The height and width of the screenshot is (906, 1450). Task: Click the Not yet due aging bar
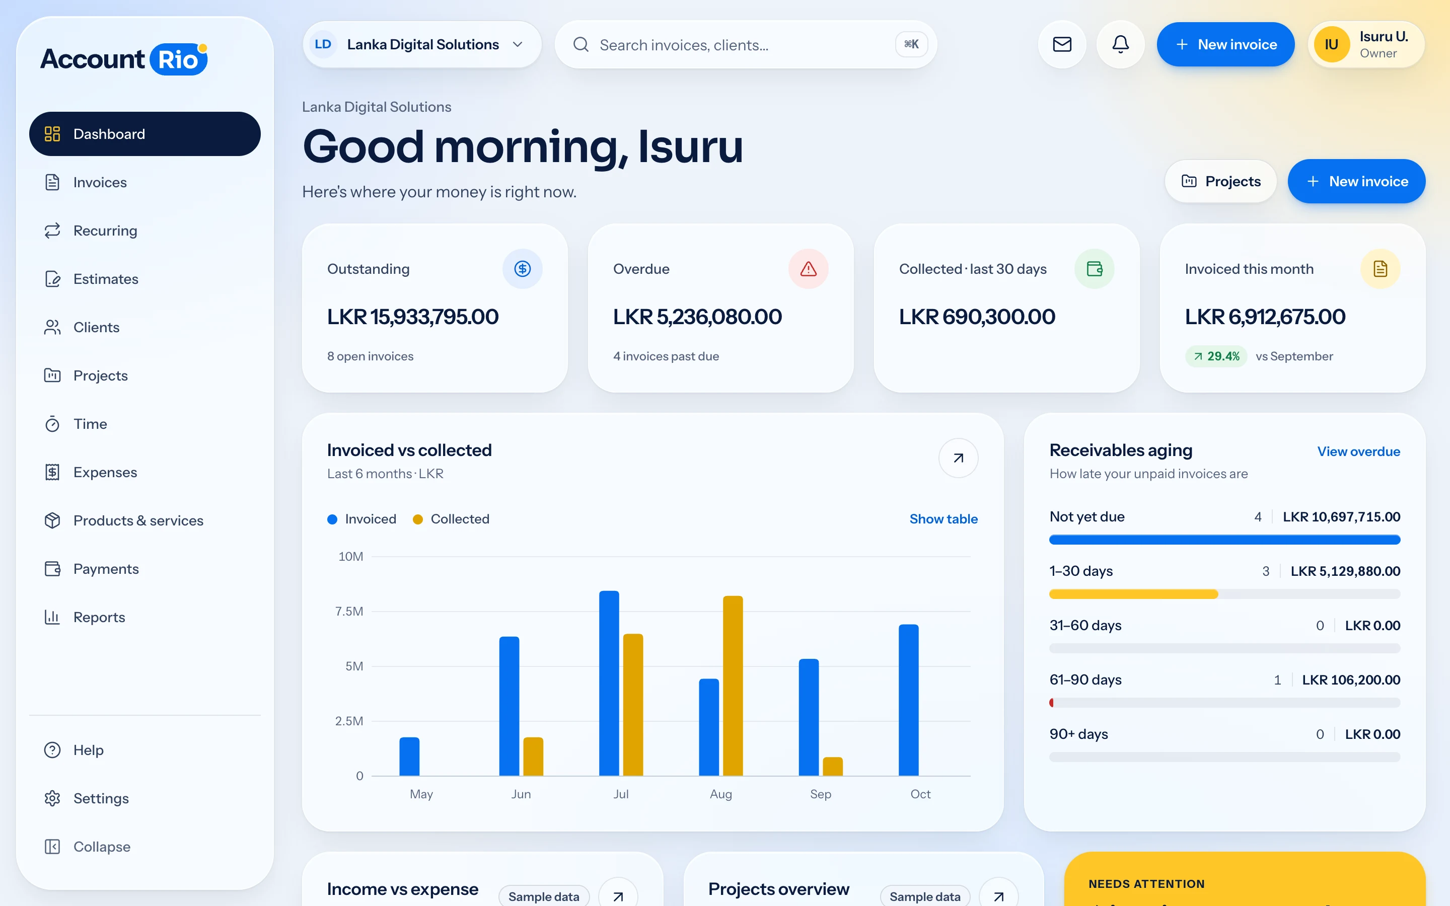coord(1225,540)
